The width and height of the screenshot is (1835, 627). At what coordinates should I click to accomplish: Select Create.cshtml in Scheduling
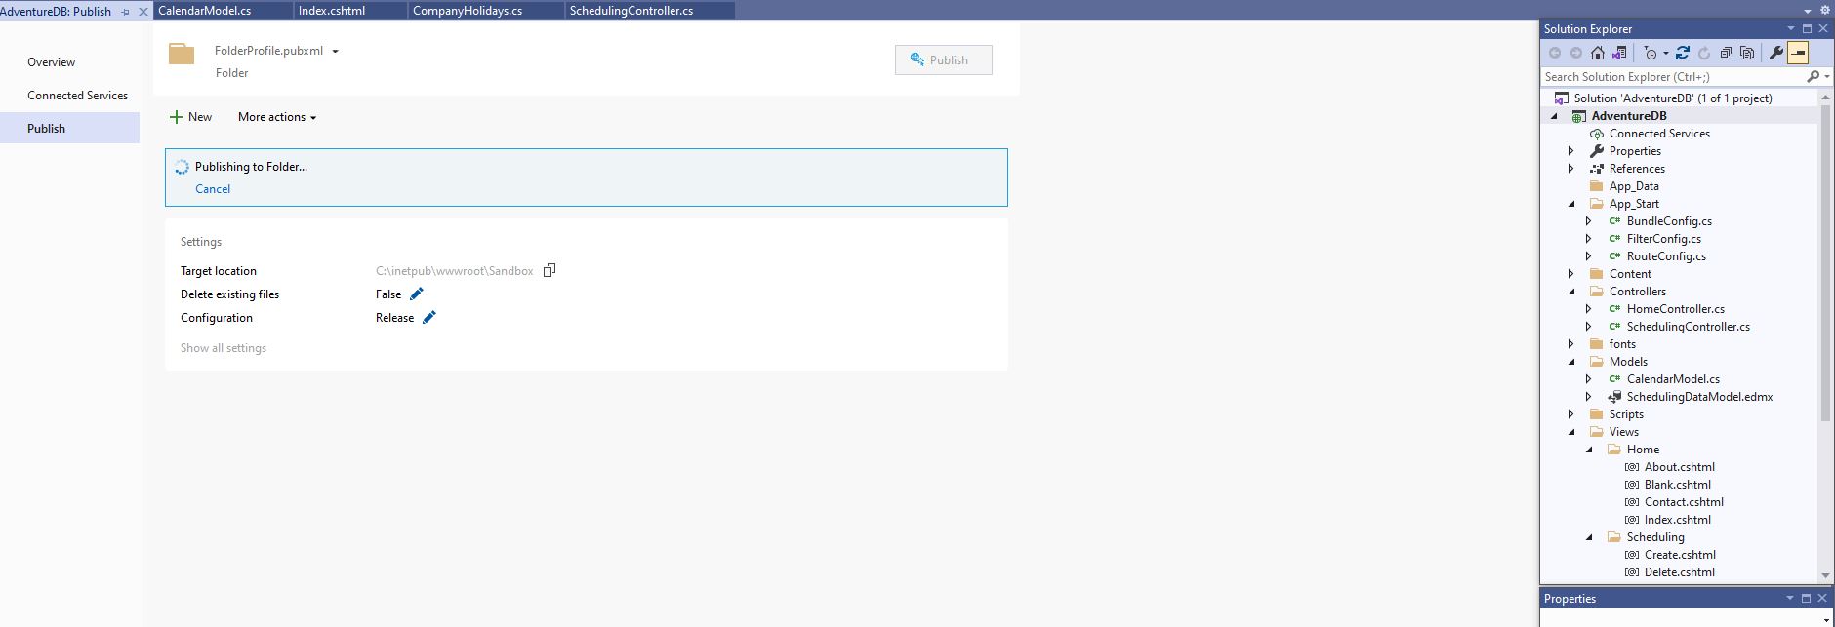point(1680,555)
